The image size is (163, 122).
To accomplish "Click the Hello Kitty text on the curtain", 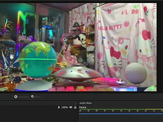I will point(110,27).
